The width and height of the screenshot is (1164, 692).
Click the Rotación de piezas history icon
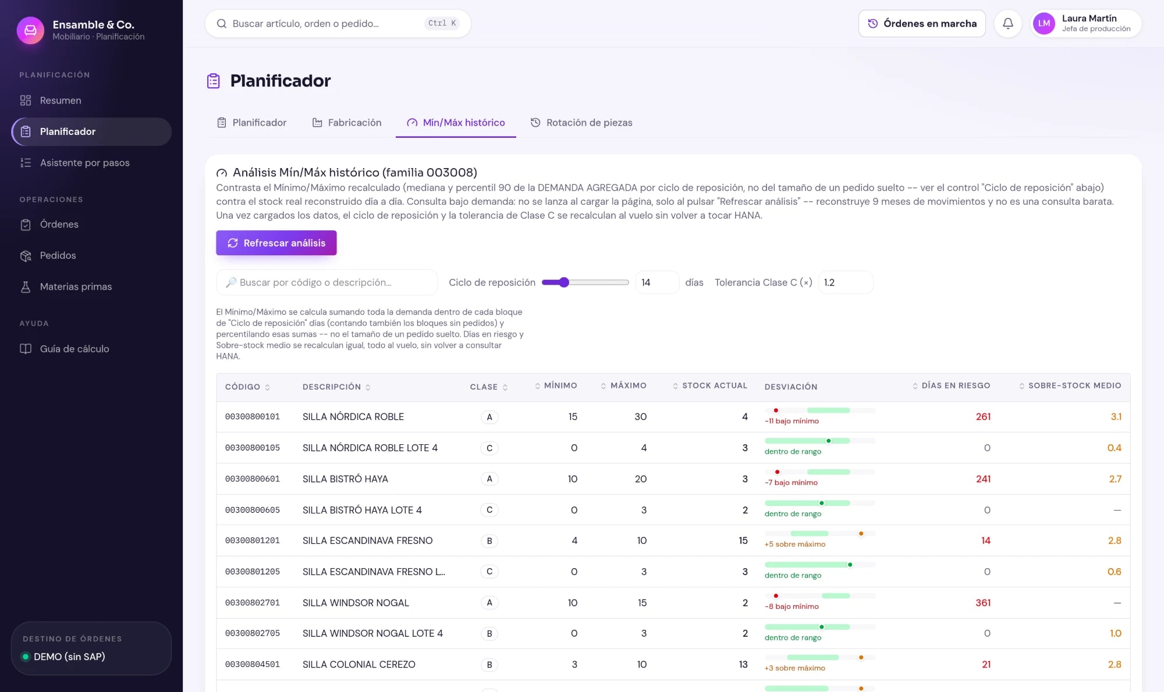535,123
